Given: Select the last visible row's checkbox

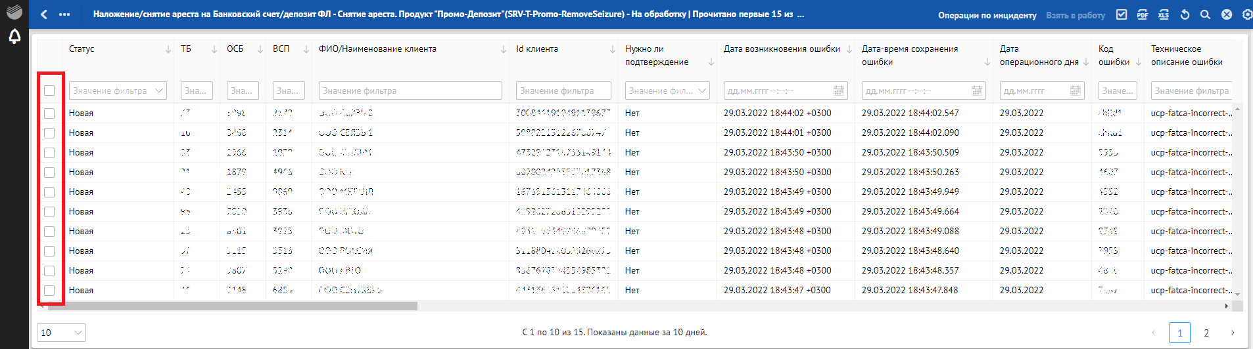Looking at the screenshot, I should coord(49,291).
